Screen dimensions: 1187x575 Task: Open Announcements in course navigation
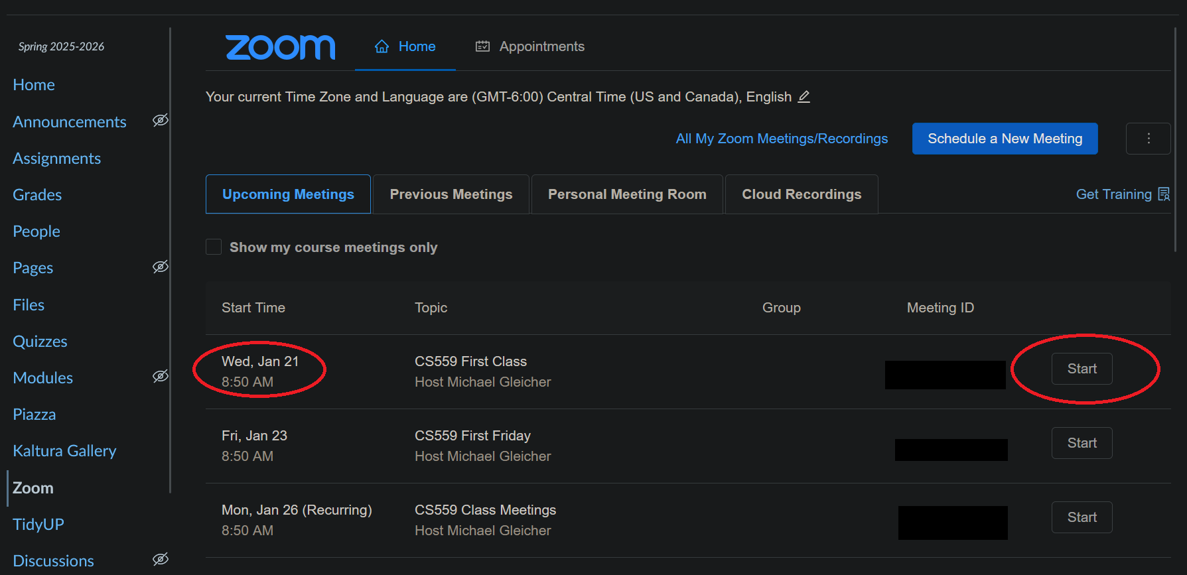coord(70,122)
